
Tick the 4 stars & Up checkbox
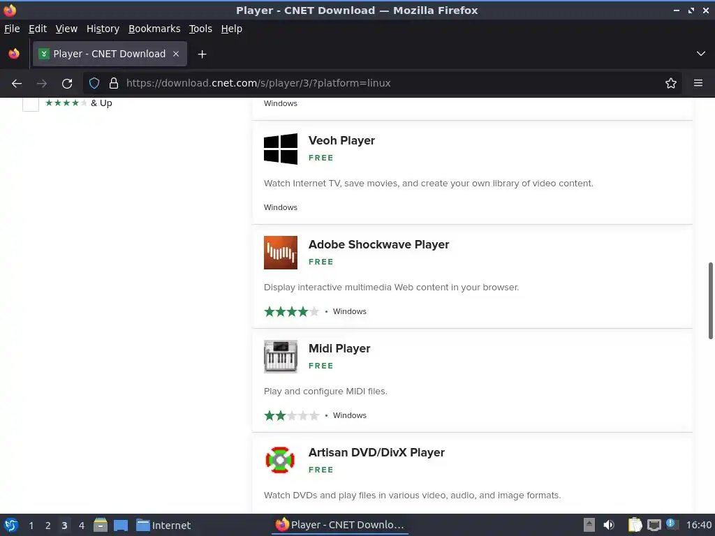point(31,103)
